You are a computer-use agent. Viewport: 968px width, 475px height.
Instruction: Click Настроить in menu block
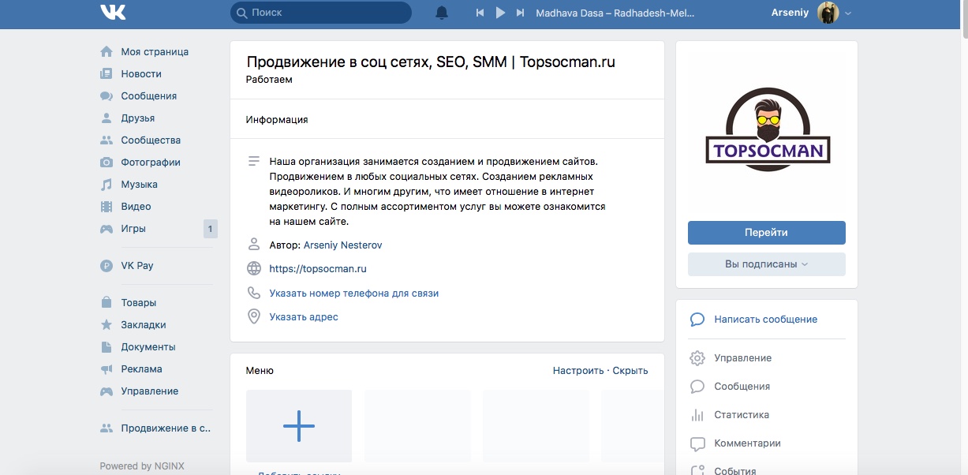pos(578,371)
